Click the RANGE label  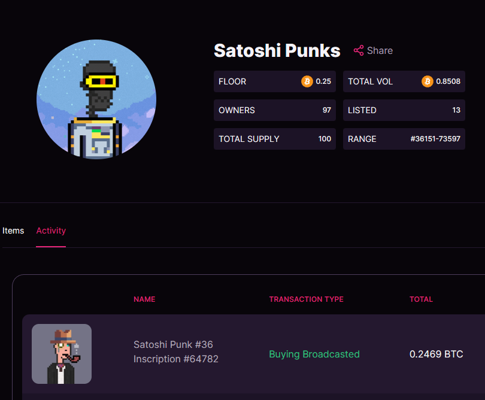362,139
